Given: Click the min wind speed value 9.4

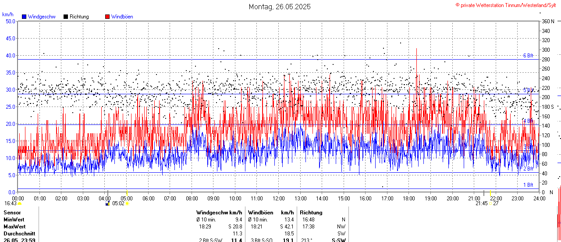Looking at the screenshot, I should tap(238, 219).
